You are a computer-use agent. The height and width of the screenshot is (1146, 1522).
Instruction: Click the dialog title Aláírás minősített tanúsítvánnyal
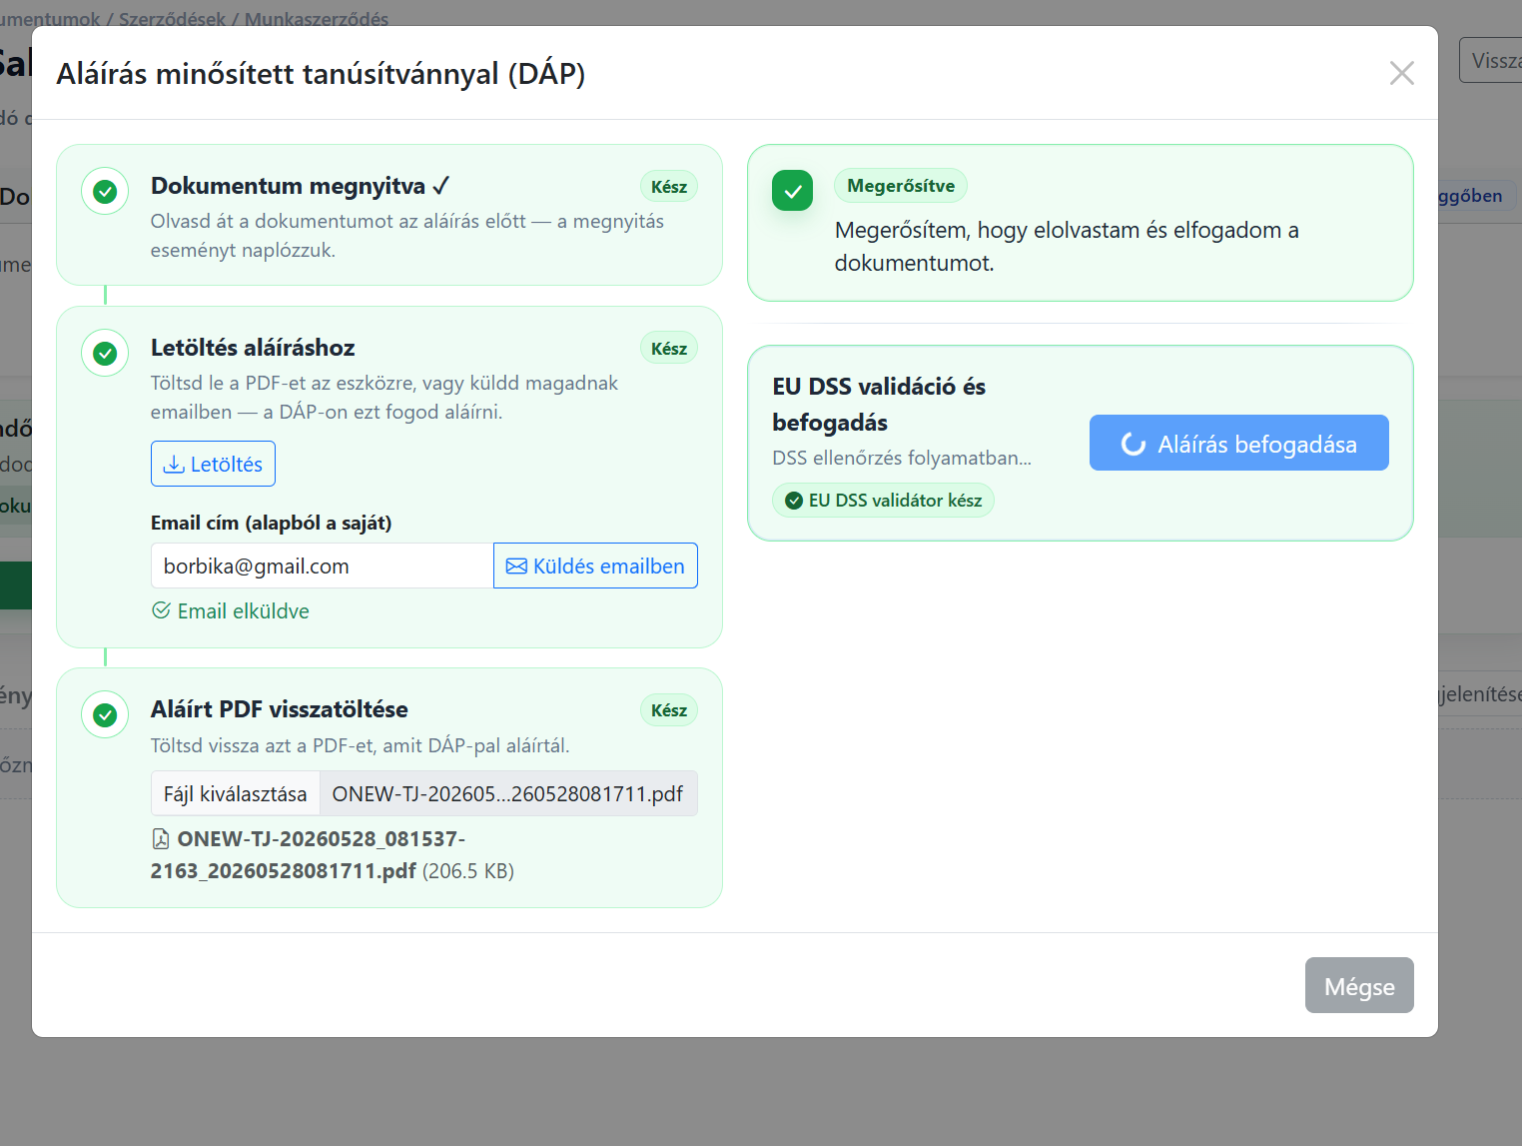pyautogui.click(x=321, y=74)
